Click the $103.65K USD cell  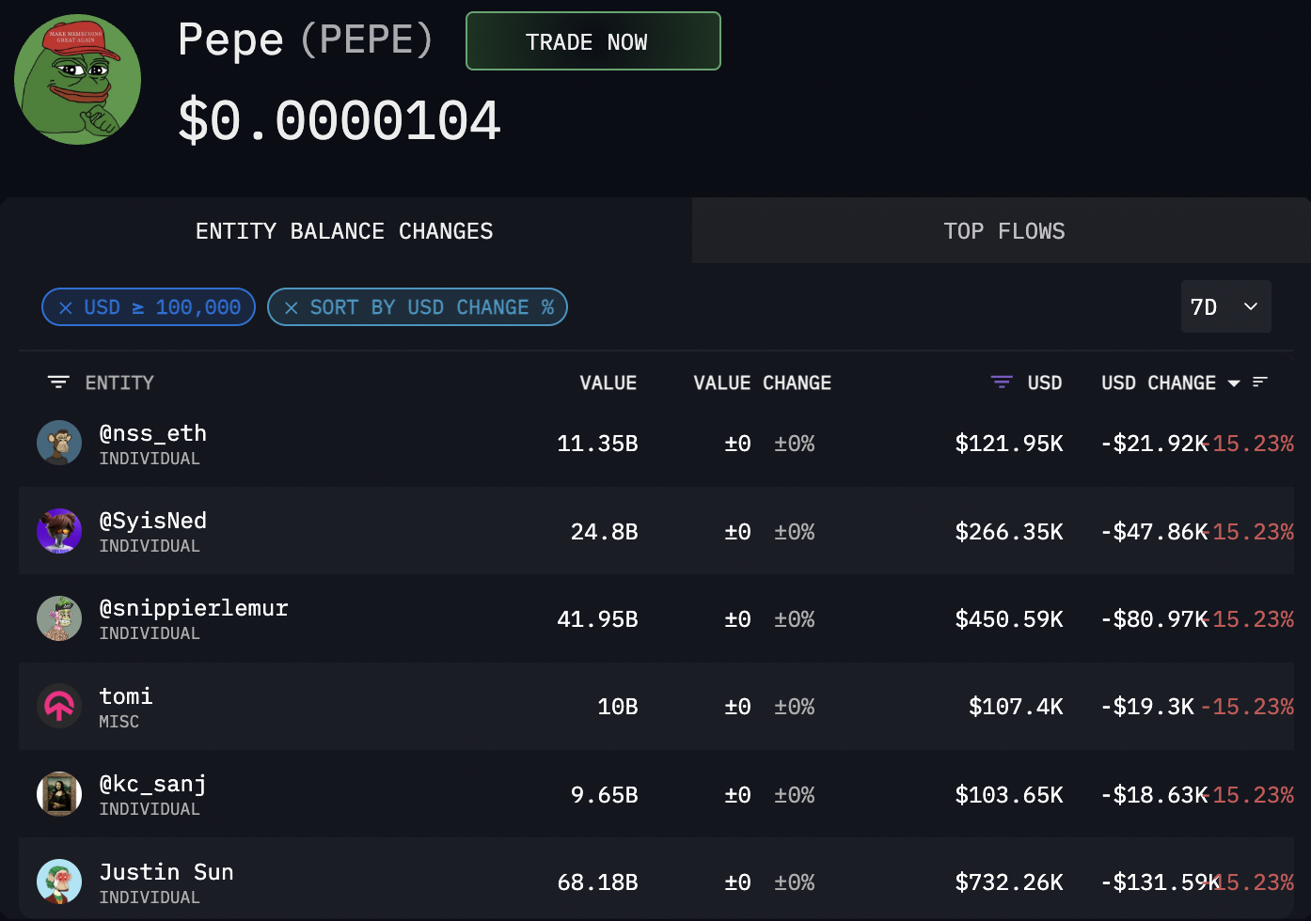1009,795
